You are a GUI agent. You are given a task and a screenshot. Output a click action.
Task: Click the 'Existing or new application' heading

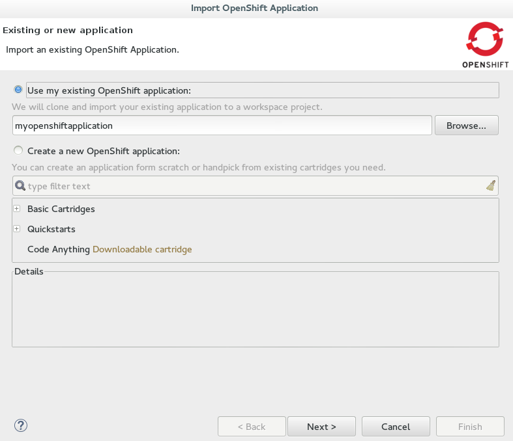coord(68,30)
